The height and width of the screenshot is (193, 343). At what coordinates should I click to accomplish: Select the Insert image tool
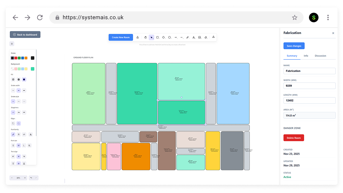199,37
